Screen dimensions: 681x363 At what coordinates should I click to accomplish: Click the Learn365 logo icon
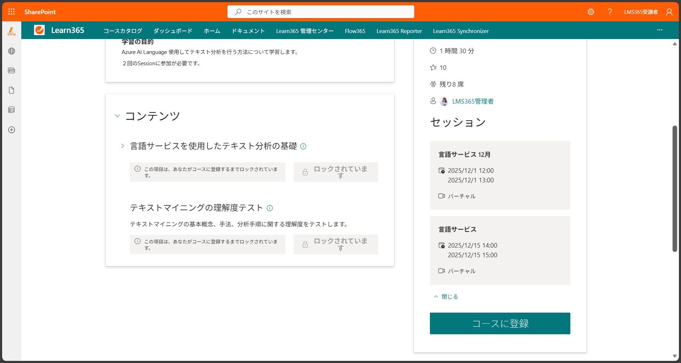[39, 30]
